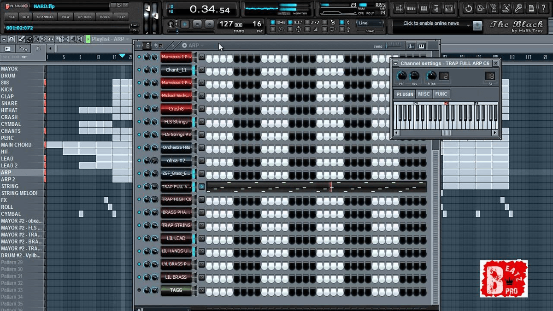
Task: Select the obxa #2 channel button
Action: (x=176, y=160)
